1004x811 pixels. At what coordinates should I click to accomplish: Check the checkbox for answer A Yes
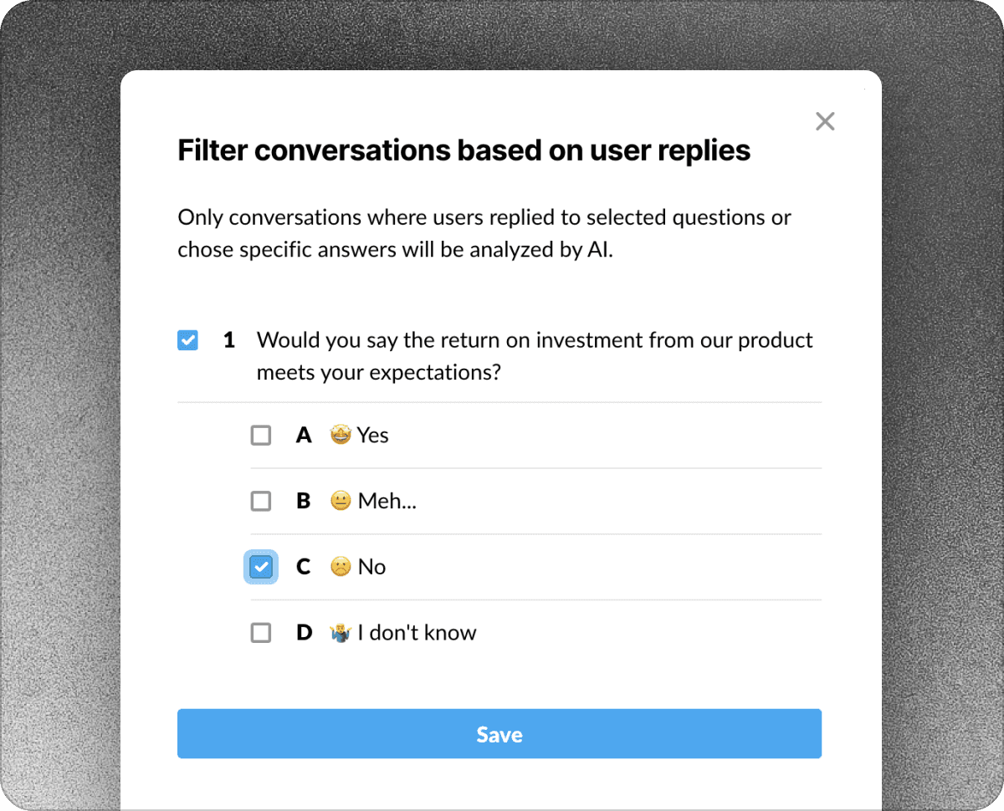coord(260,435)
